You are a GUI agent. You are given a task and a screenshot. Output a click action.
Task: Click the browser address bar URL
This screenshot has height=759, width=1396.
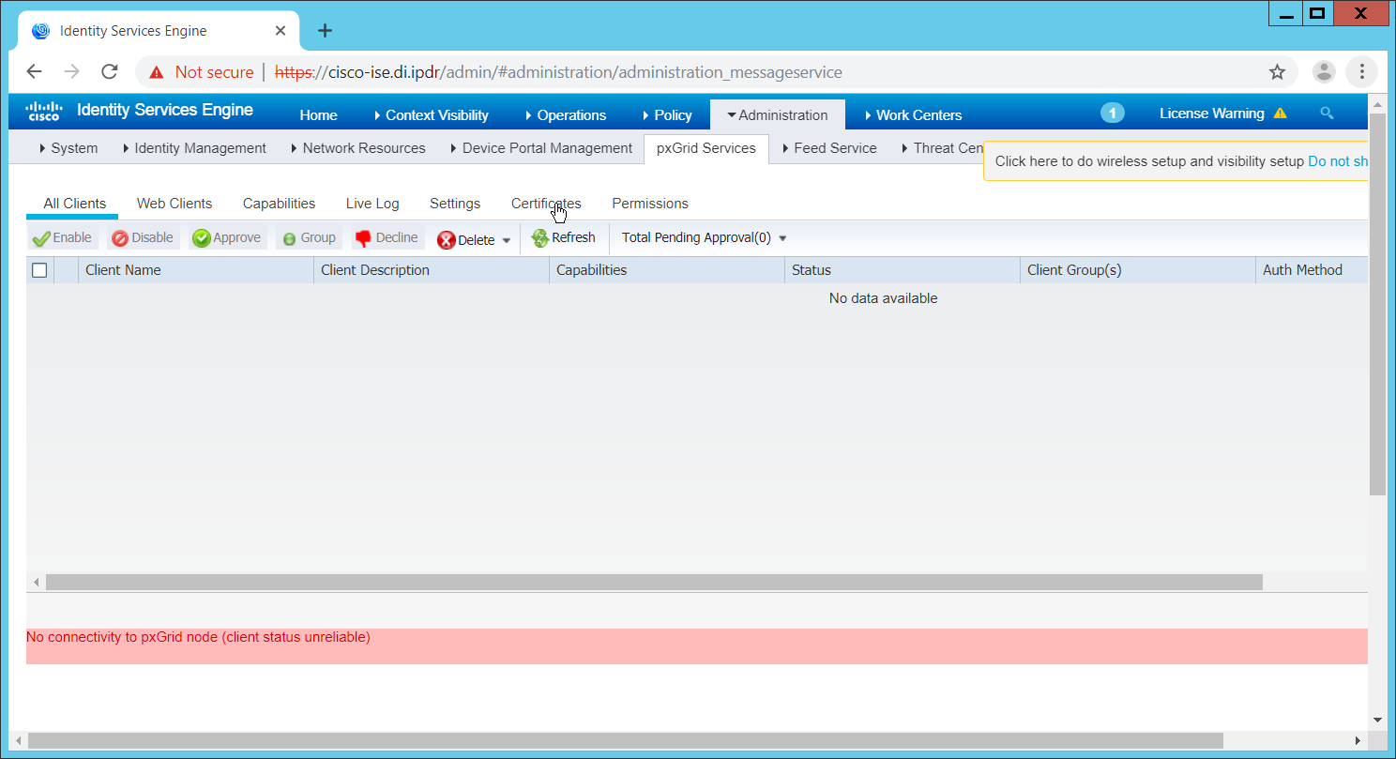pyautogui.click(x=582, y=72)
